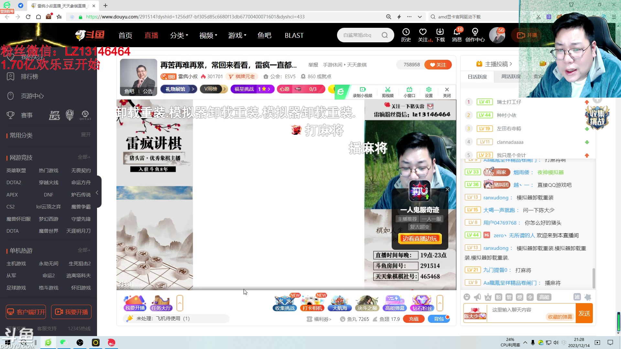Image resolution: width=621 pixels, height=349 pixels.
Task: Toggle the 滤 chat filter
Action: click(x=577, y=297)
